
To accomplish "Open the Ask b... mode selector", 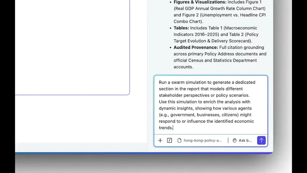I will (x=242, y=140).
